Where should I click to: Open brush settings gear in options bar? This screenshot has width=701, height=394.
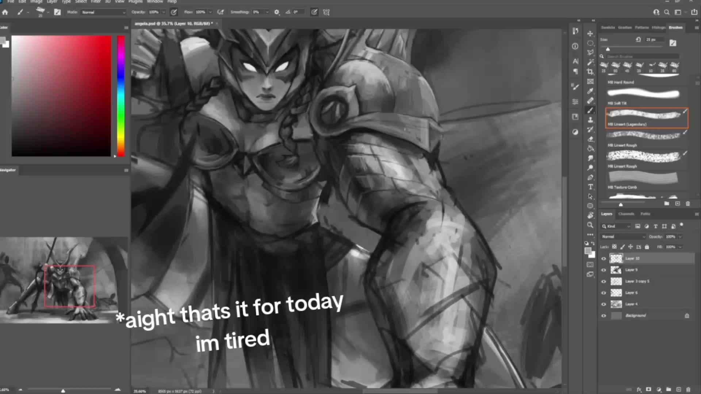pos(277,12)
